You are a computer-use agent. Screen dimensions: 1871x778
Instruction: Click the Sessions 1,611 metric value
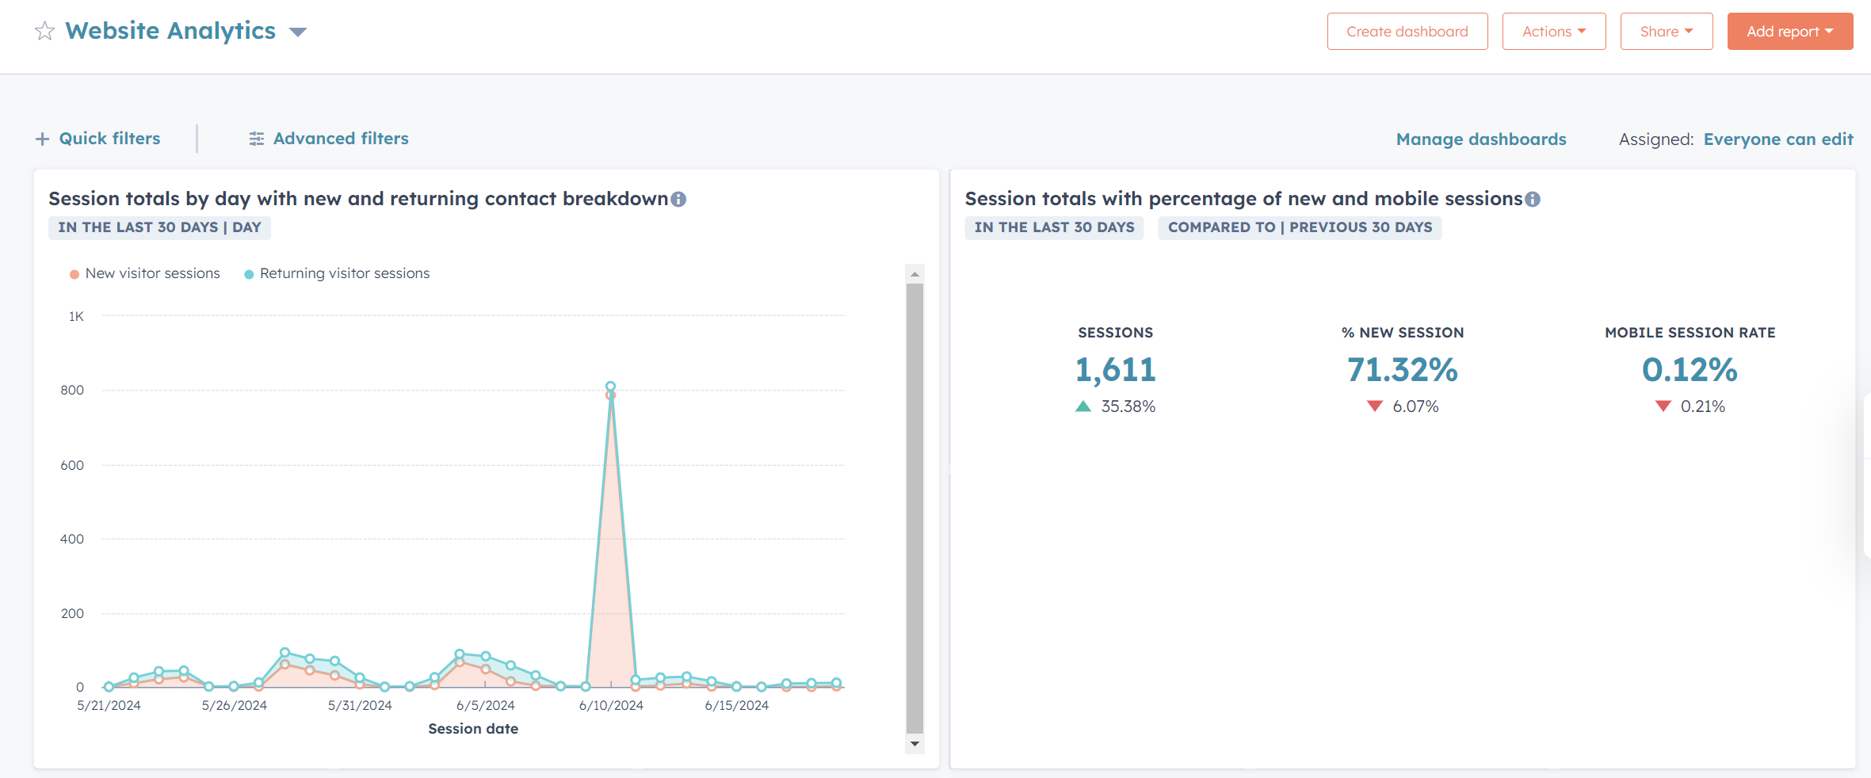[1115, 370]
